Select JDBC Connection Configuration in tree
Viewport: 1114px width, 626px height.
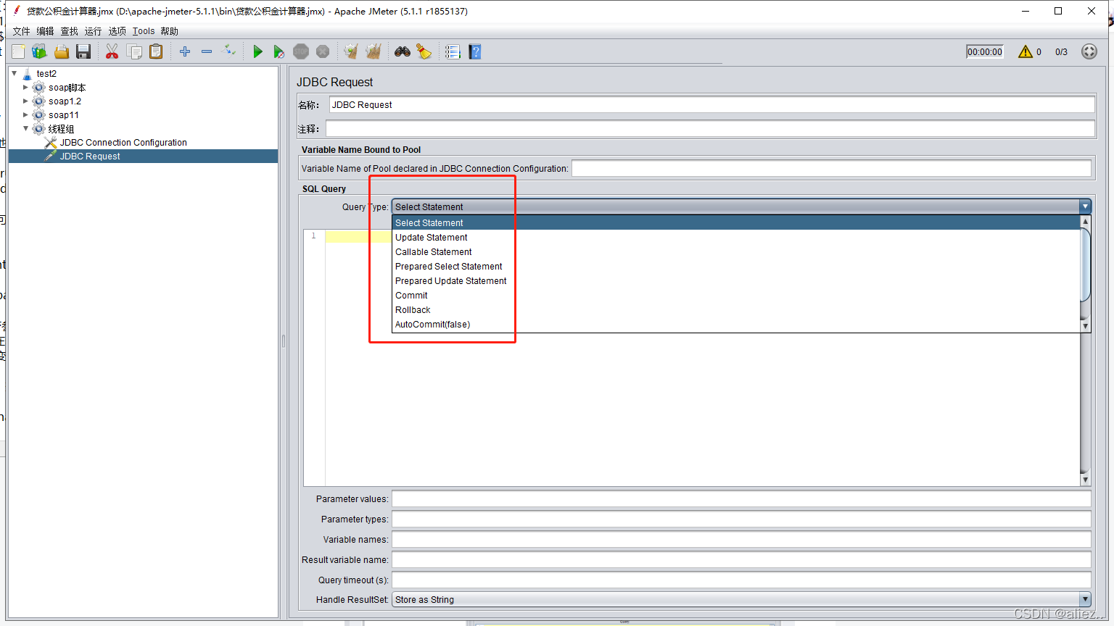pos(123,143)
